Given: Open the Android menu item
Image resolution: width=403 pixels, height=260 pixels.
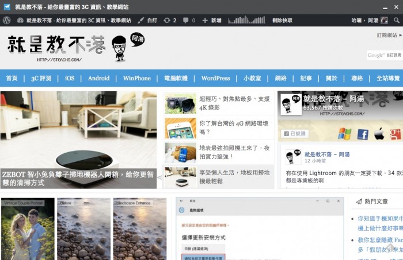Looking at the screenshot, I should (98, 78).
